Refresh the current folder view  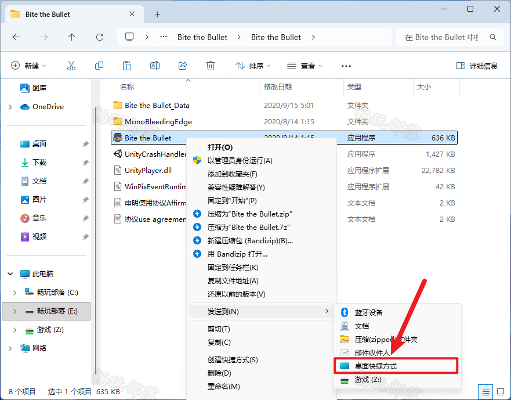pyautogui.click(x=100, y=37)
